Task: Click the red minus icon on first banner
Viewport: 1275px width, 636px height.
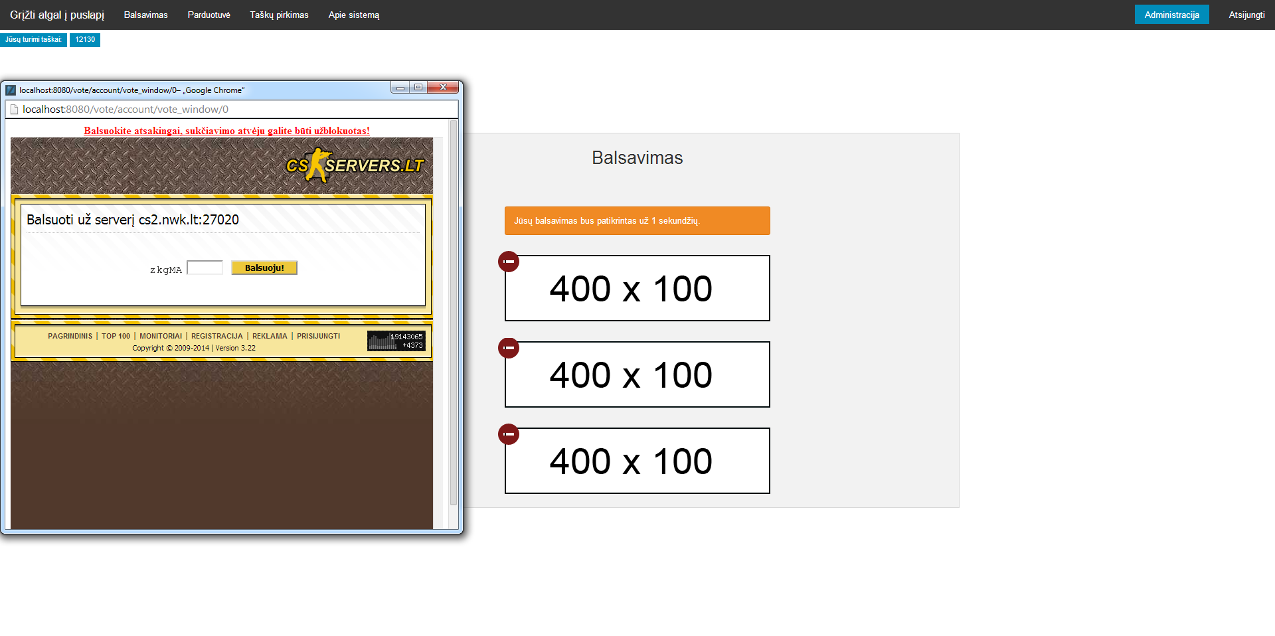Action: [509, 262]
